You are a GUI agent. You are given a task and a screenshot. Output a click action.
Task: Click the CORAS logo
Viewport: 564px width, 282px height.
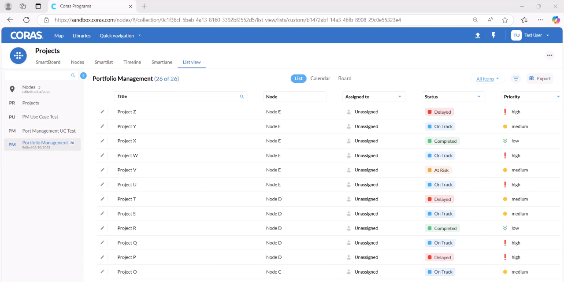[27, 35]
